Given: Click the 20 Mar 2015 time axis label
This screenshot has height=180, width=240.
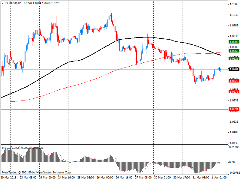Looking at the screenshot, I should click(9, 178).
